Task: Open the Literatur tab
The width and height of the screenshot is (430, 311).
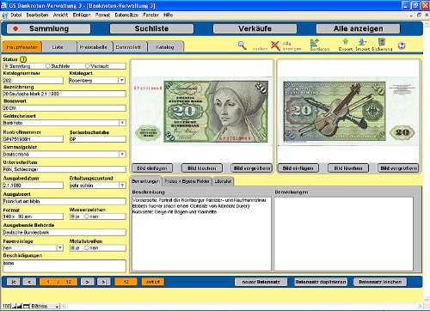Action: pyautogui.click(x=223, y=181)
